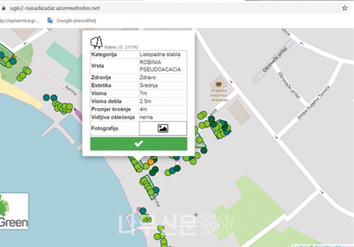Viewport: 354px width, 247px height.
Task: Open the Google prevoditelj bookmark icon
Action: pos(50,21)
